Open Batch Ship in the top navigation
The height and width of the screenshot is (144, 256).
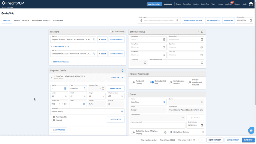205,4
